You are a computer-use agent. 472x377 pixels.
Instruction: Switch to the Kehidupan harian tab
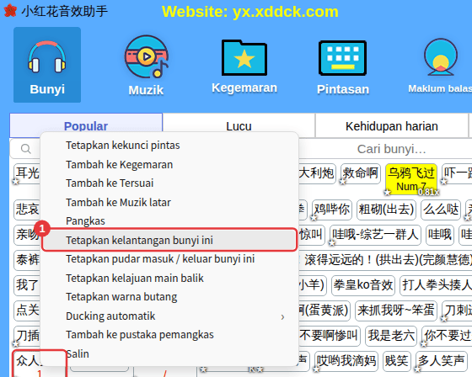(392, 126)
